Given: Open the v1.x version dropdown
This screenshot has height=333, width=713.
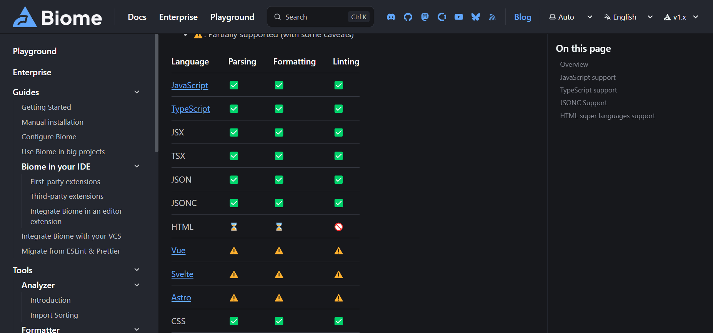Looking at the screenshot, I should click(x=681, y=17).
